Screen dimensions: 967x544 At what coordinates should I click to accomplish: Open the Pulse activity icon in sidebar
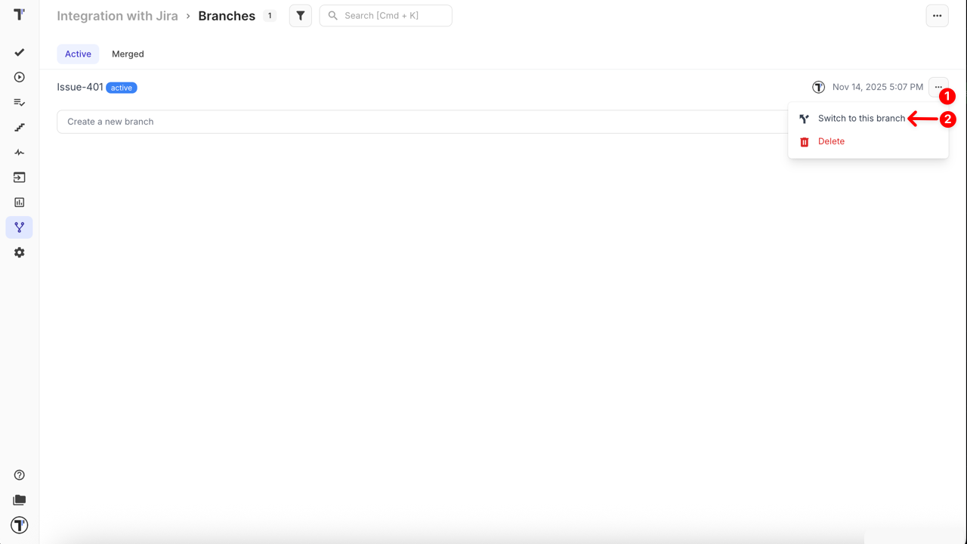click(20, 153)
